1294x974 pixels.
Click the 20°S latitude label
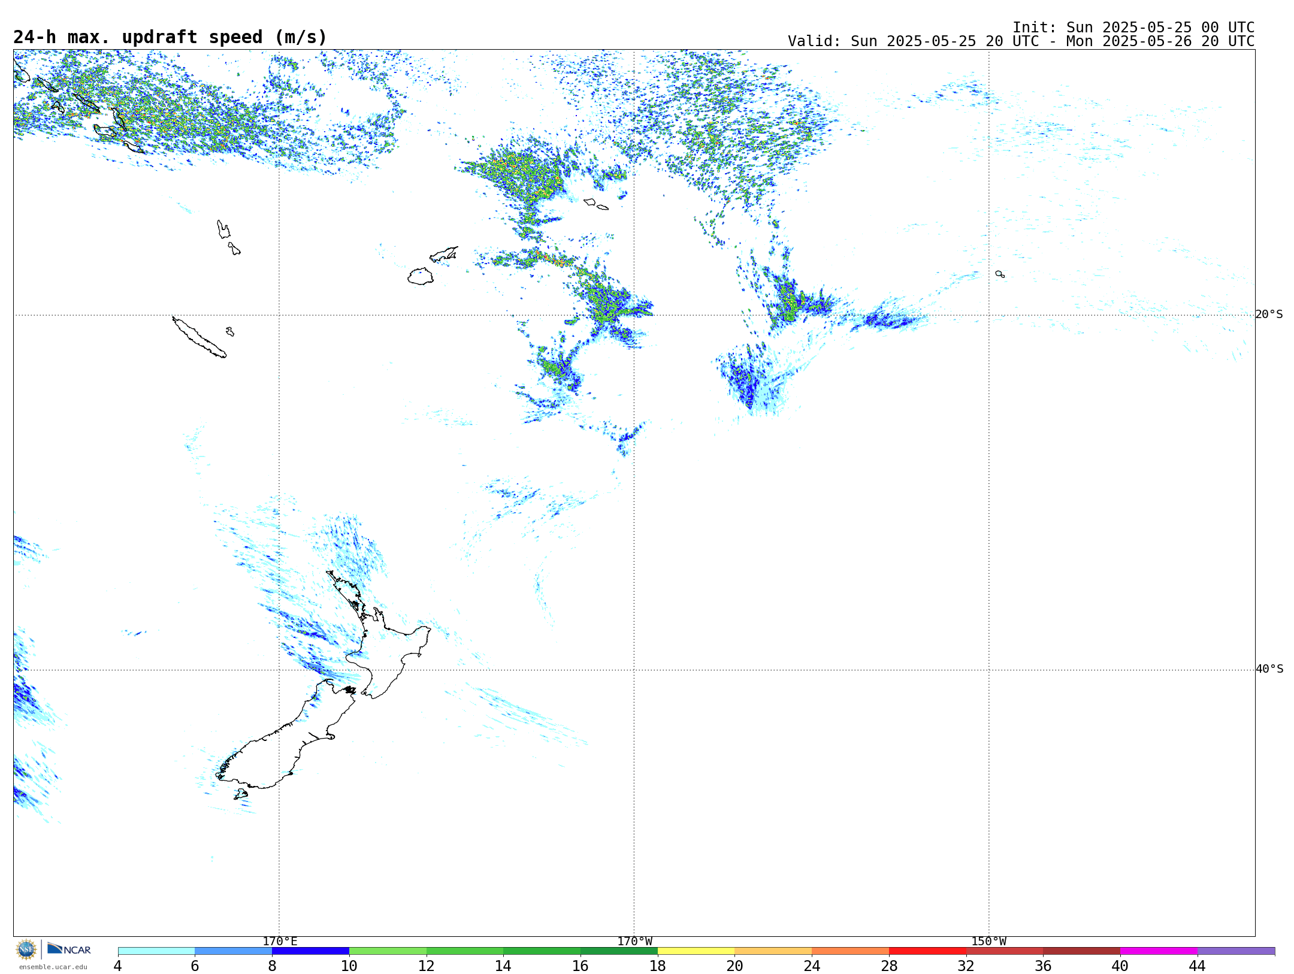1269,314
